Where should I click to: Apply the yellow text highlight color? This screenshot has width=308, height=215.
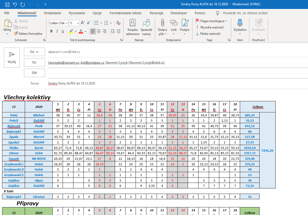coord(71,31)
